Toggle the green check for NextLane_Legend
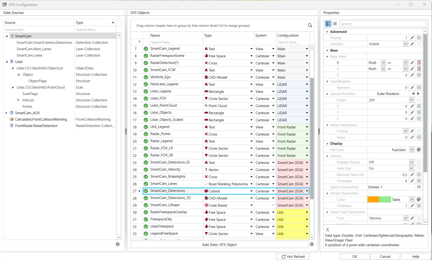 pos(146,84)
